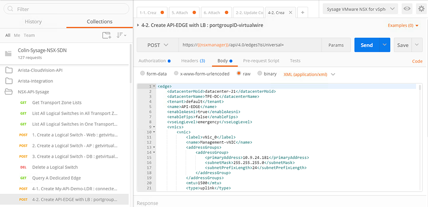
Task: Click the unsaved dot on 5. Attach tab
Action: coord(194,12)
